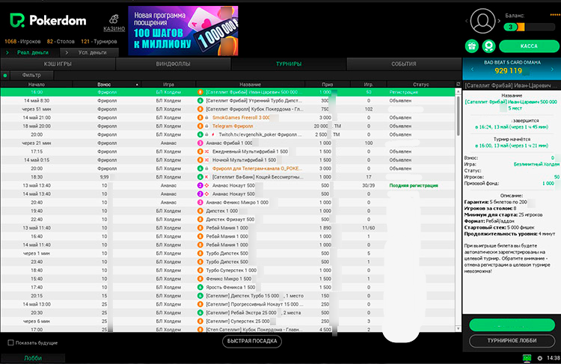Image resolution: width=561 pixels, height=364 pixels.
Task: Click the Pokerdom logo
Action: [x=48, y=20]
